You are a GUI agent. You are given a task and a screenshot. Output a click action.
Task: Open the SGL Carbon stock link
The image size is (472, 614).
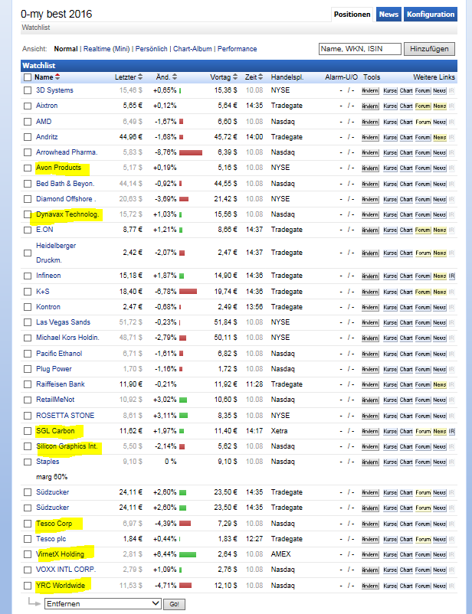pos(55,431)
